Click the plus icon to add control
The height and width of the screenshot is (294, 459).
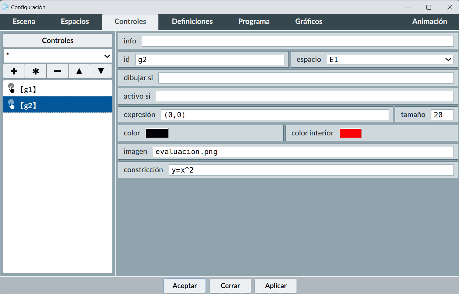14,71
